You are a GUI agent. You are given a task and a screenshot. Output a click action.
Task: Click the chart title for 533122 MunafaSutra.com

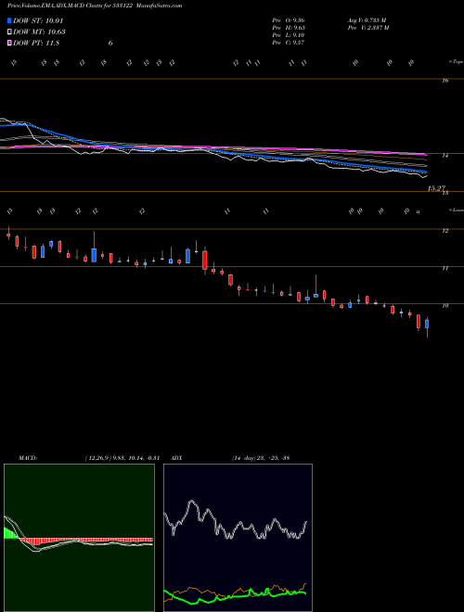95,6
